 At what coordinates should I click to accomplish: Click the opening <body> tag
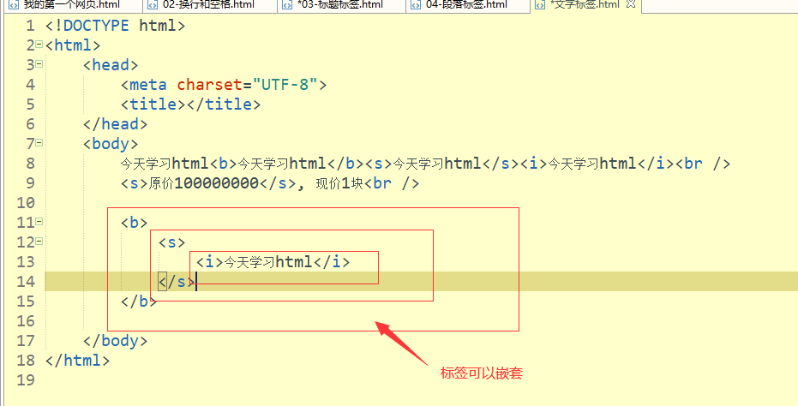[111, 144]
